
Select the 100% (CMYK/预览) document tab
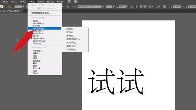pyautogui.click(x=10, y=11)
